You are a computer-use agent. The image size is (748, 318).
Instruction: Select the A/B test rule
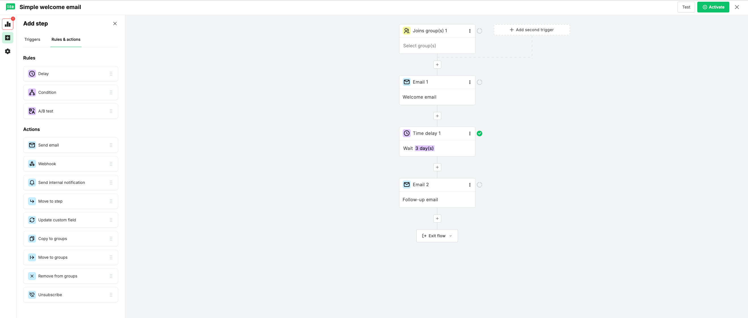[71, 111]
